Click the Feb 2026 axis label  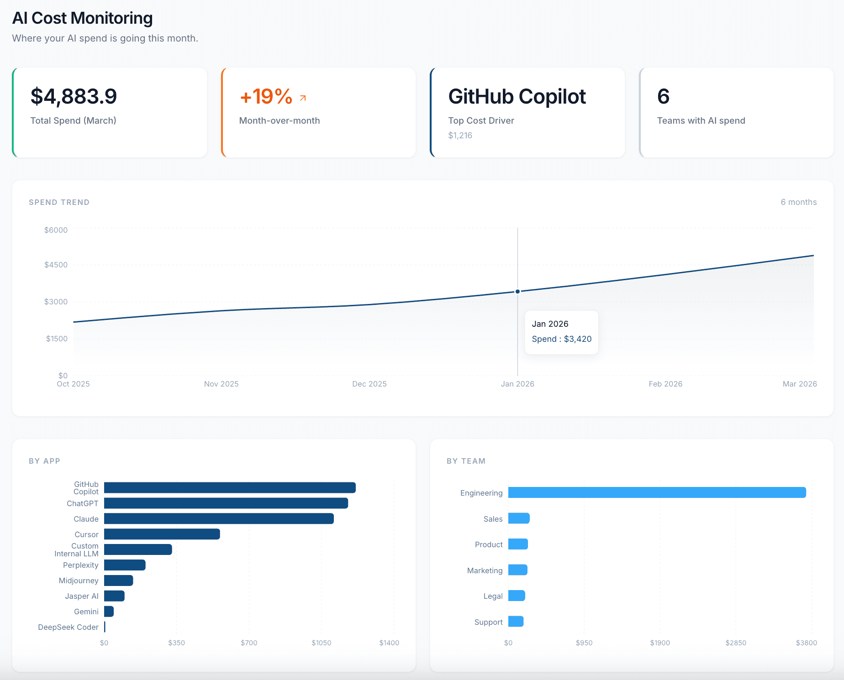pos(665,384)
